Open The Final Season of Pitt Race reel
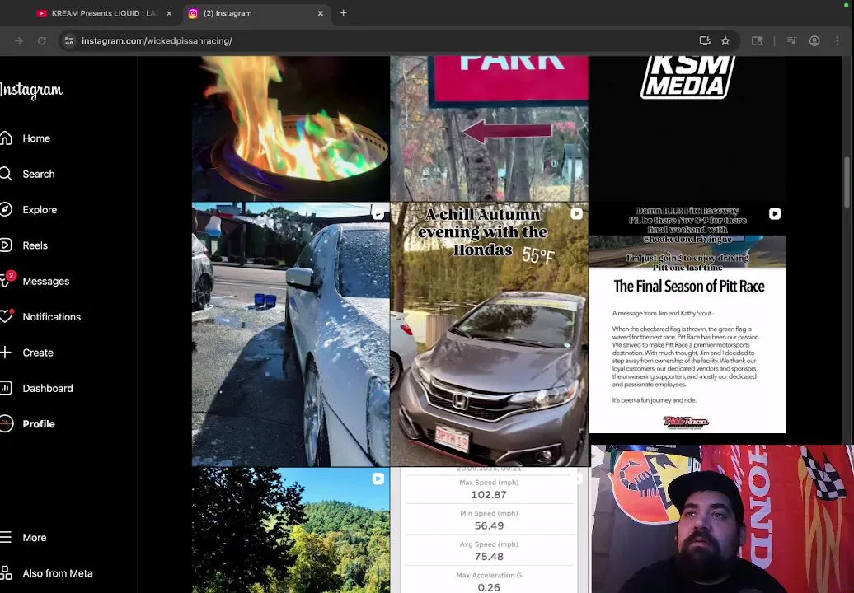The image size is (854, 593). [687, 324]
